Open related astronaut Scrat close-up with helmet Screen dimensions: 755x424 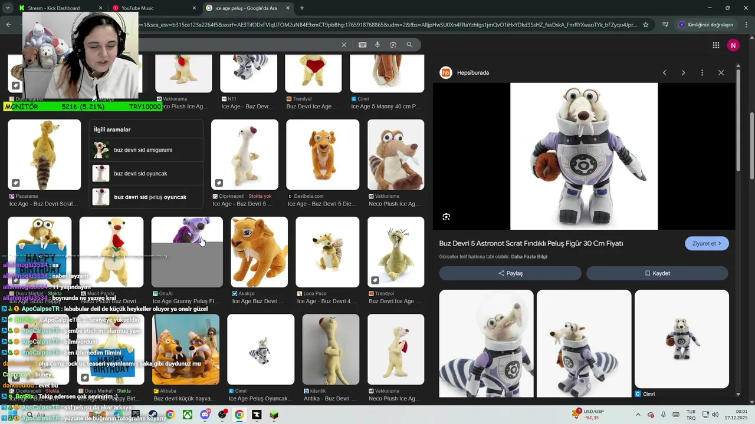(487, 343)
